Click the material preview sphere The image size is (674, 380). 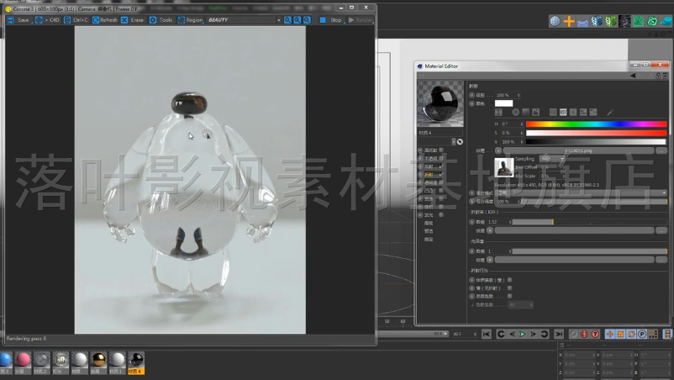point(440,103)
